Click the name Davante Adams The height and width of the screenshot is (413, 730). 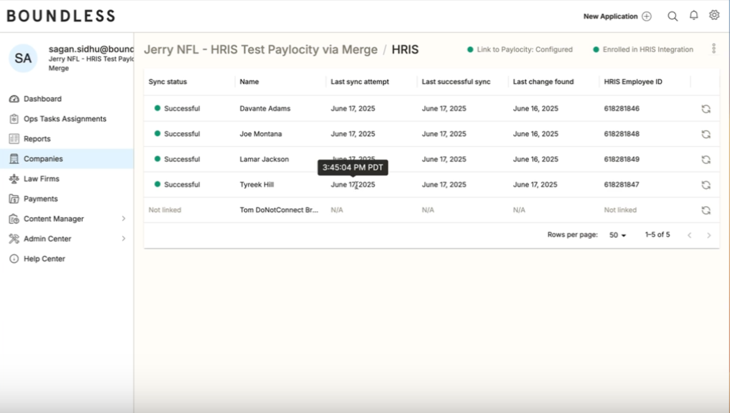[x=265, y=108]
